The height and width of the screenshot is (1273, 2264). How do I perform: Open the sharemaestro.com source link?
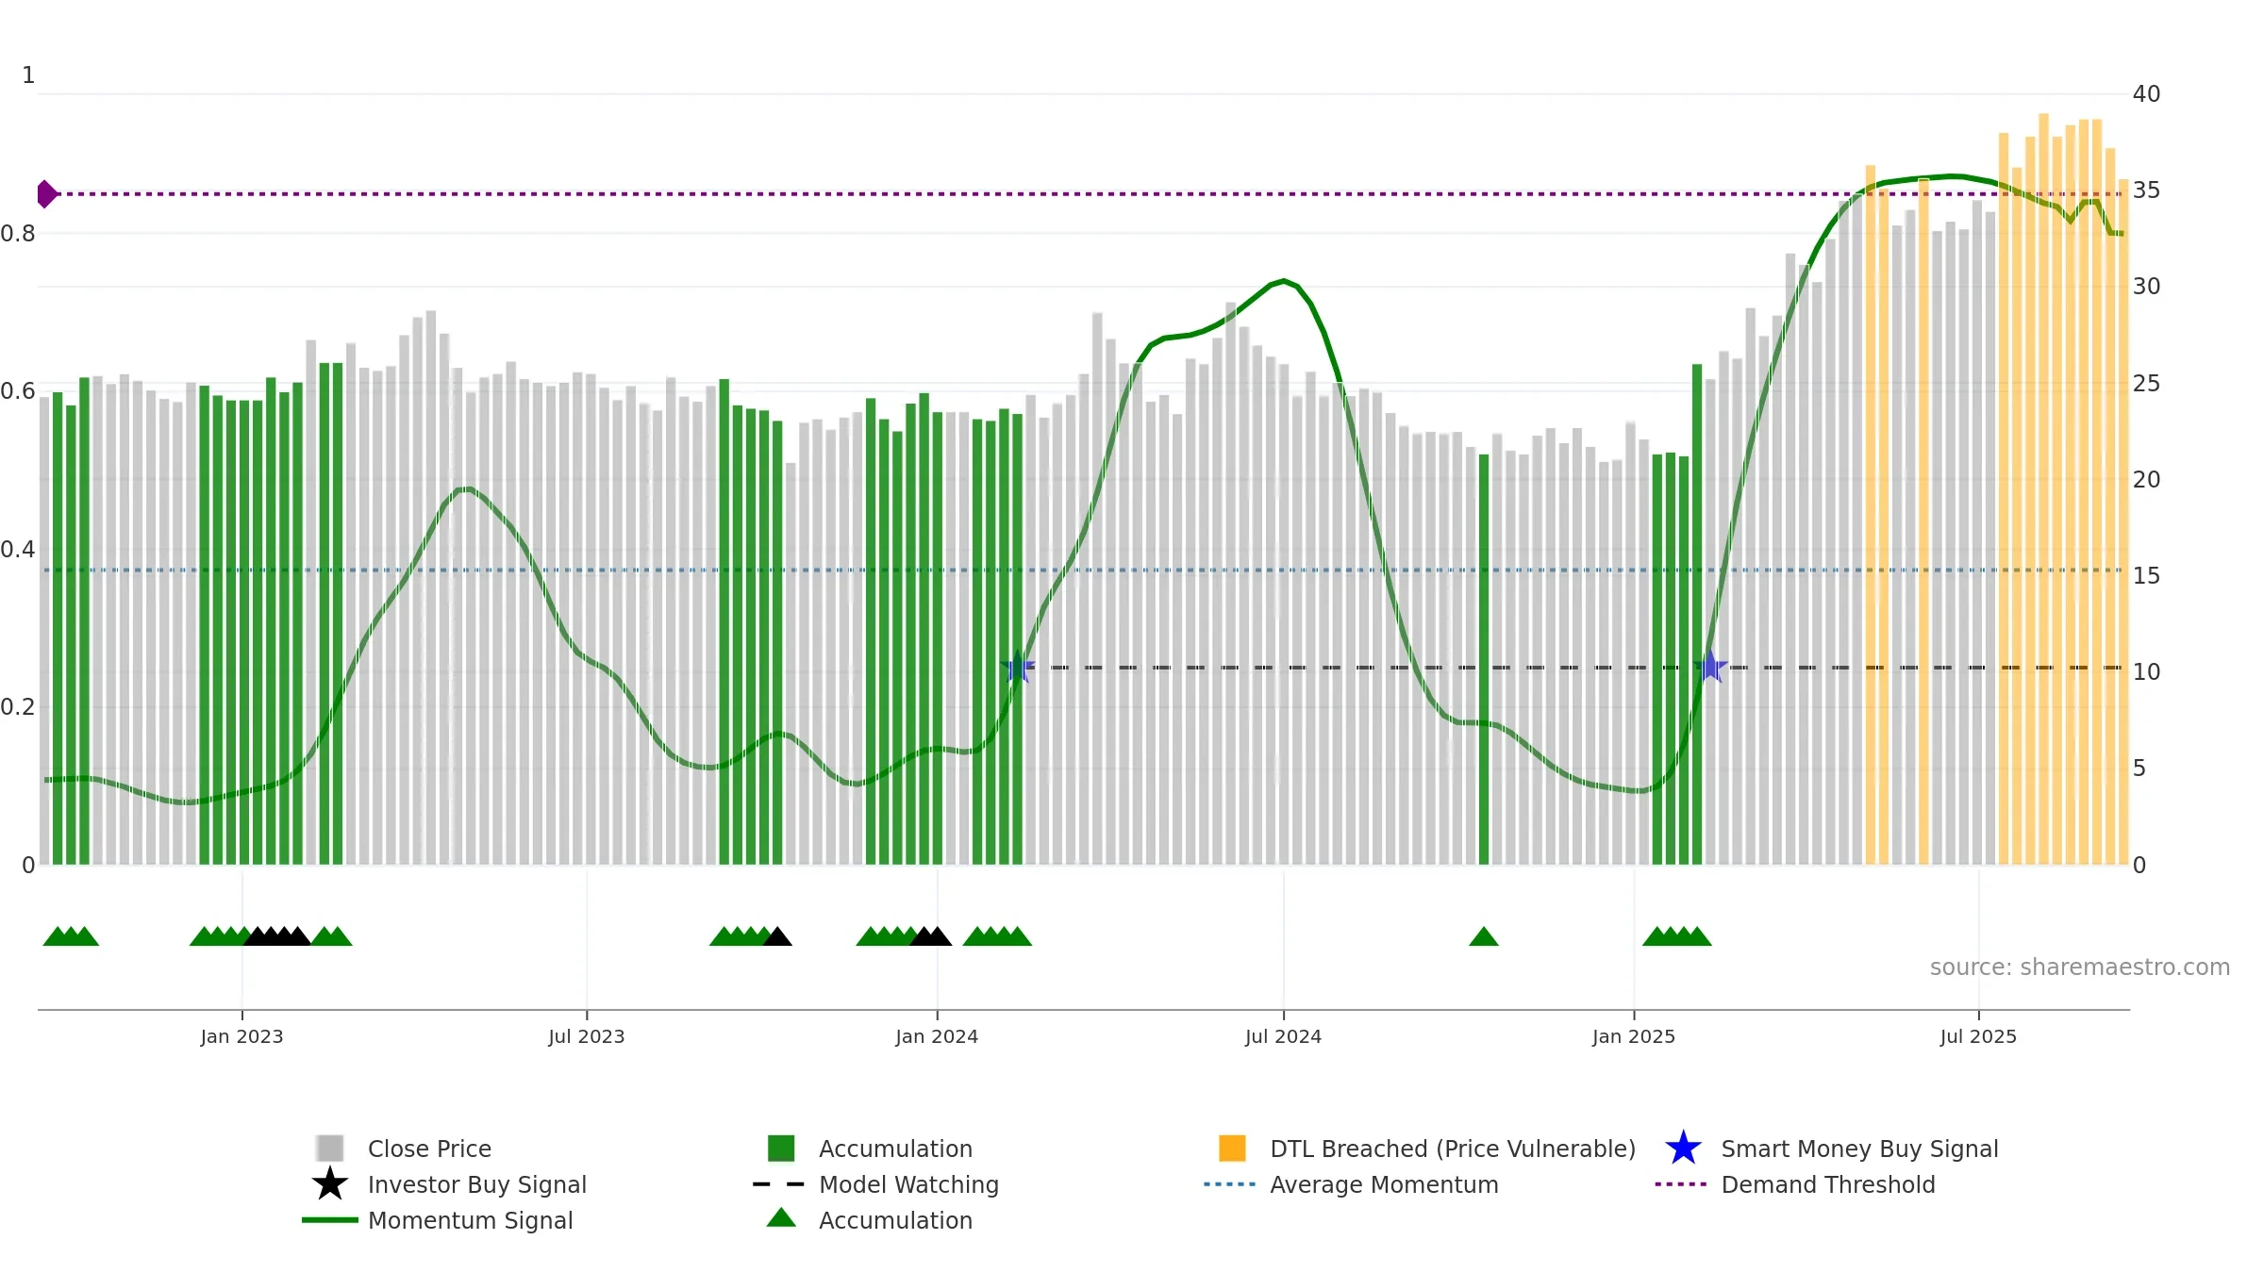point(2080,967)
